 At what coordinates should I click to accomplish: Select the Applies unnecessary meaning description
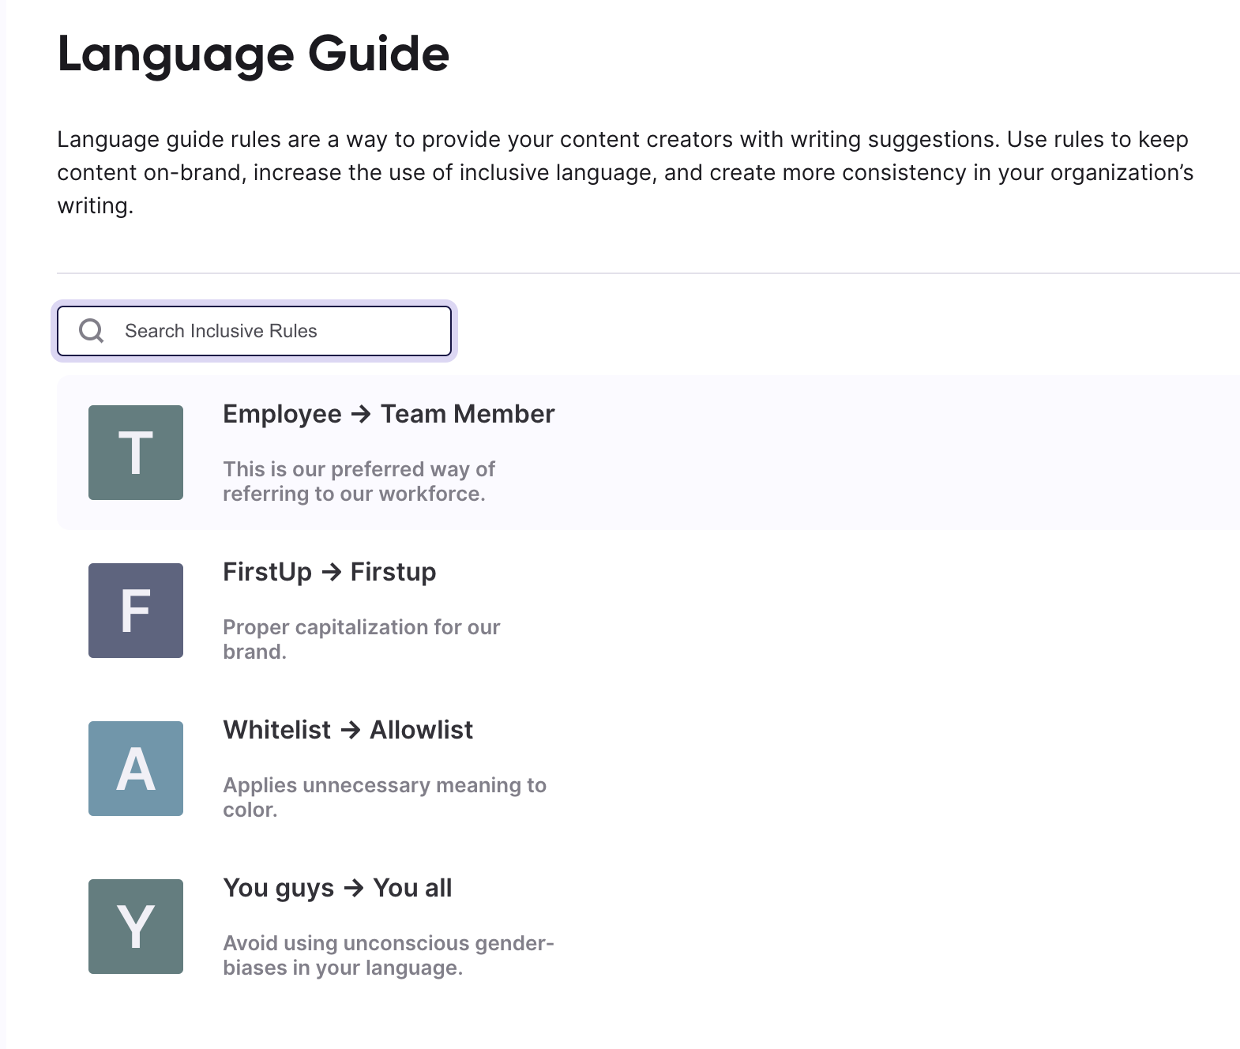click(x=385, y=797)
